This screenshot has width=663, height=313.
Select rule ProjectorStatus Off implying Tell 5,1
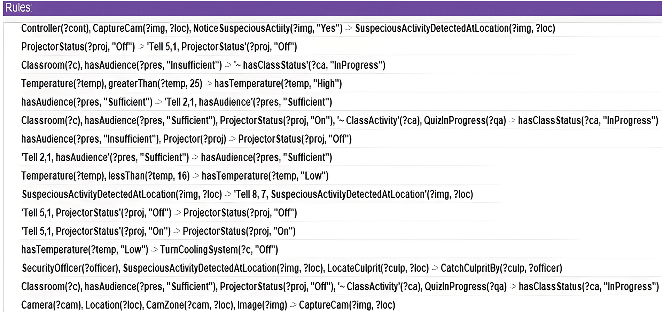pos(159,47)
